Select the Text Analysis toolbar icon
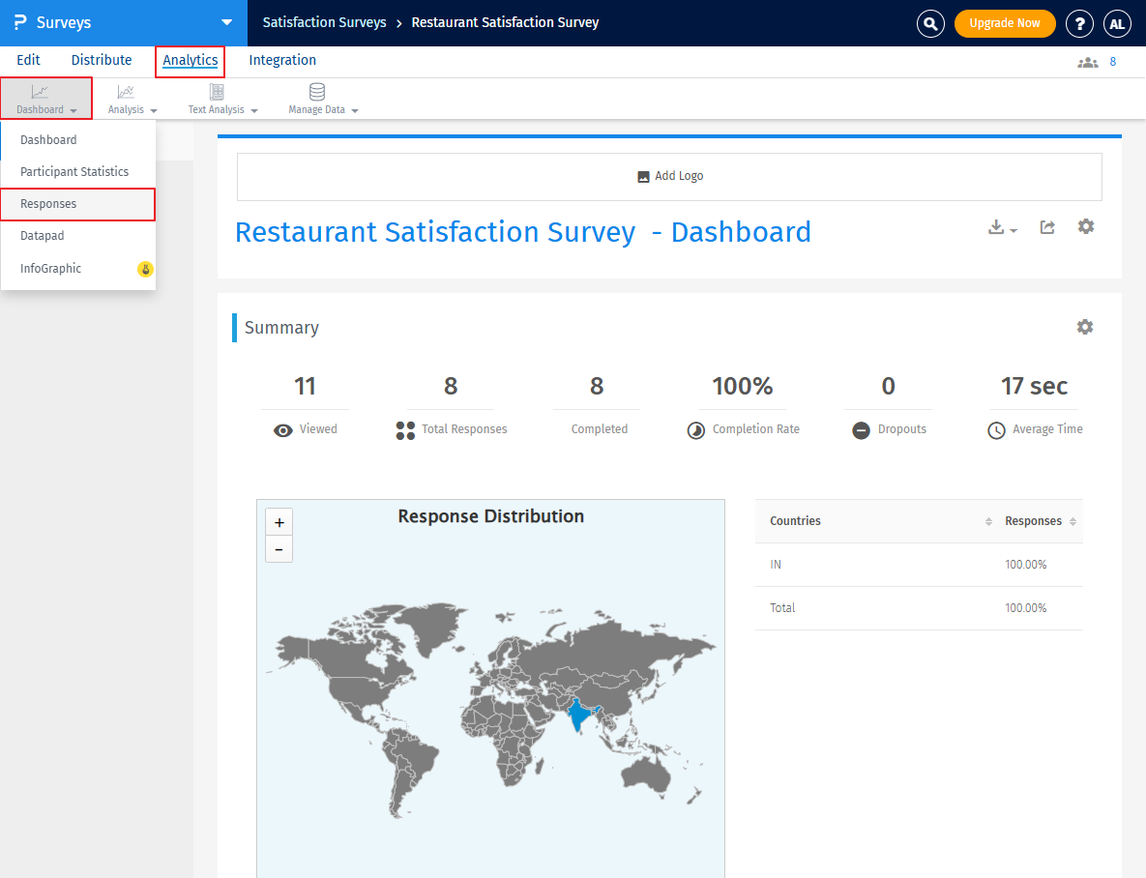1146x878 pixels. [x=215, y=92]
